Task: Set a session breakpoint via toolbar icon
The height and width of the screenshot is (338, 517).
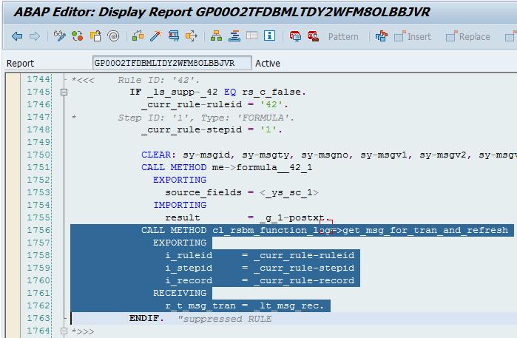Action: (295, 36)
